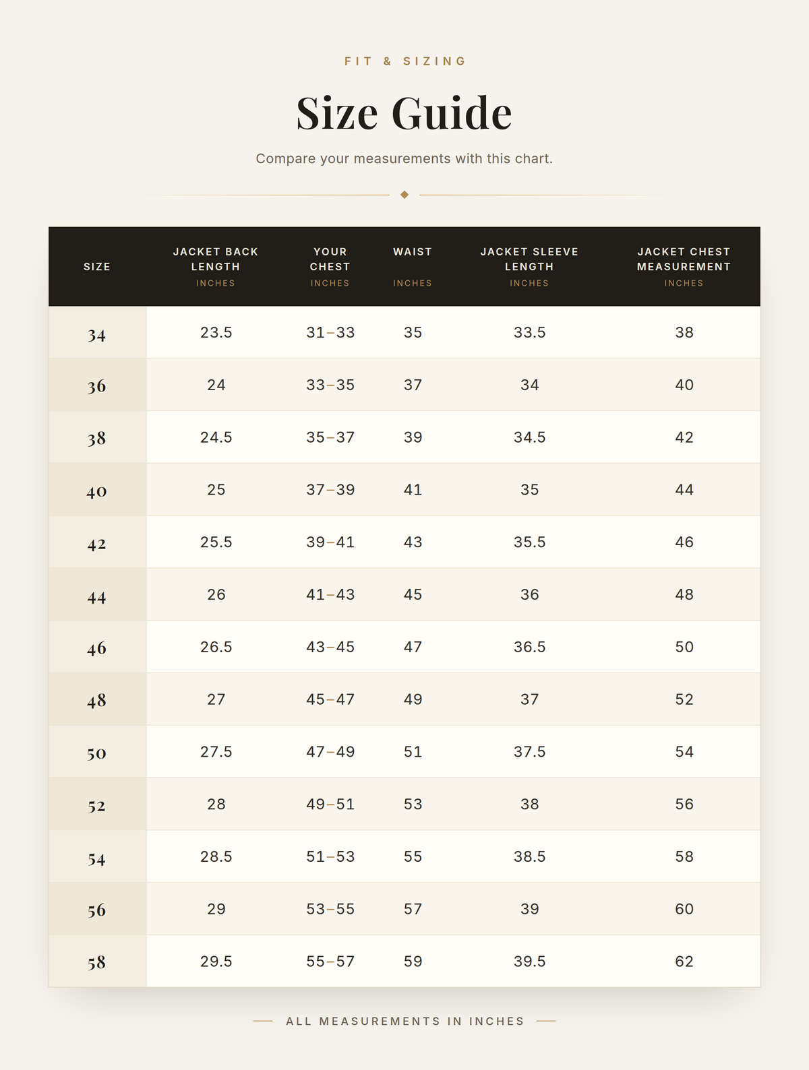Click the Size Guide main heading
The image size is (809, 1070).
(404, 113)
